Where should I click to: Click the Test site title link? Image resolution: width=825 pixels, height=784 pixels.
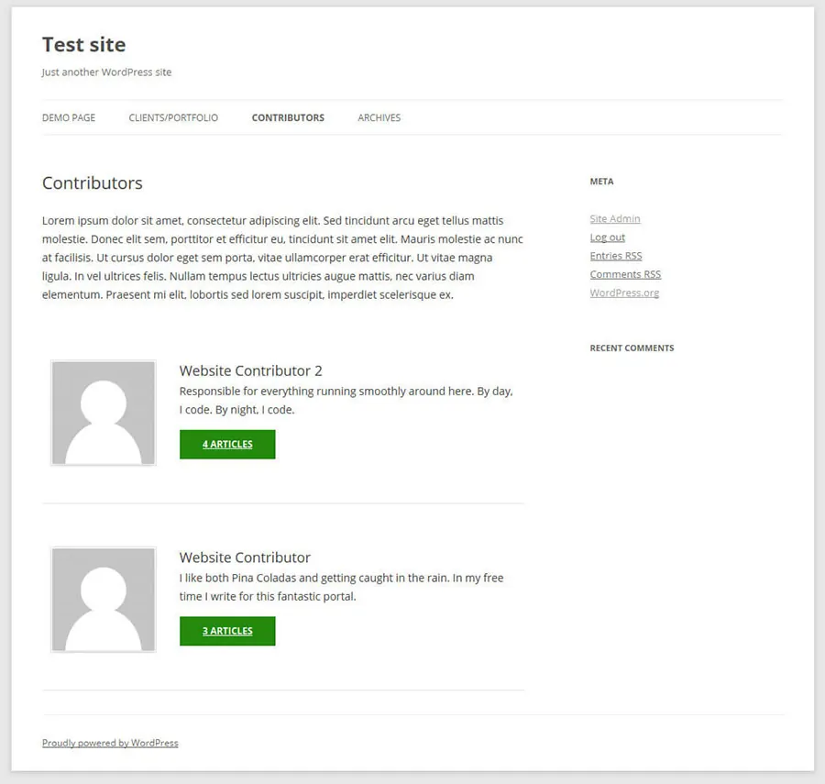click(84, 45)
